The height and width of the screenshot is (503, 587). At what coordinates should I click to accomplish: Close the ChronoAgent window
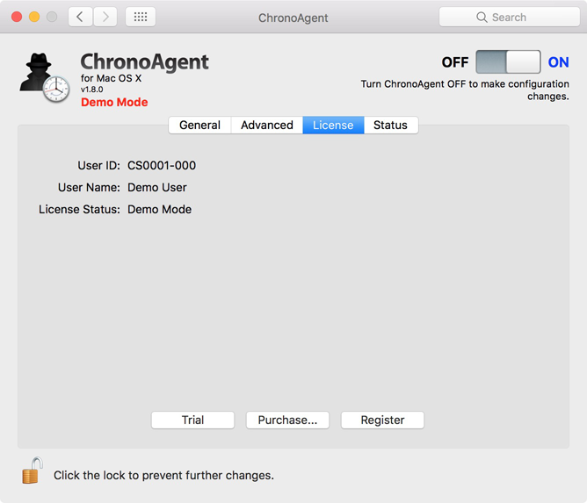pyautogui.click(x=17, y=17)
